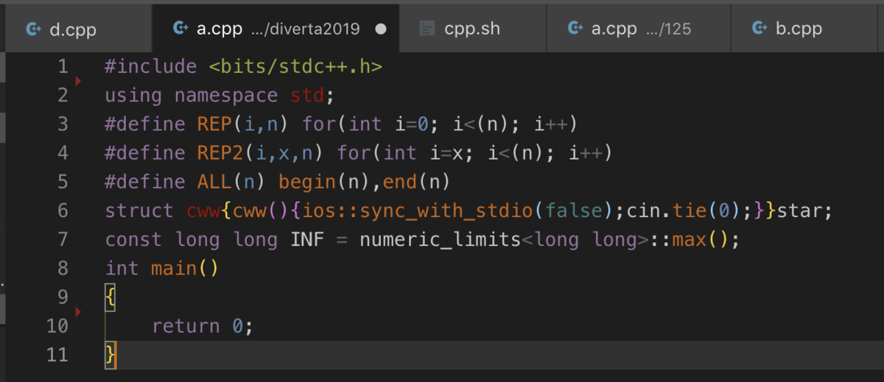Click the REP(i,n) macro name
Screen dimensions: 884x382
(243, 124)
